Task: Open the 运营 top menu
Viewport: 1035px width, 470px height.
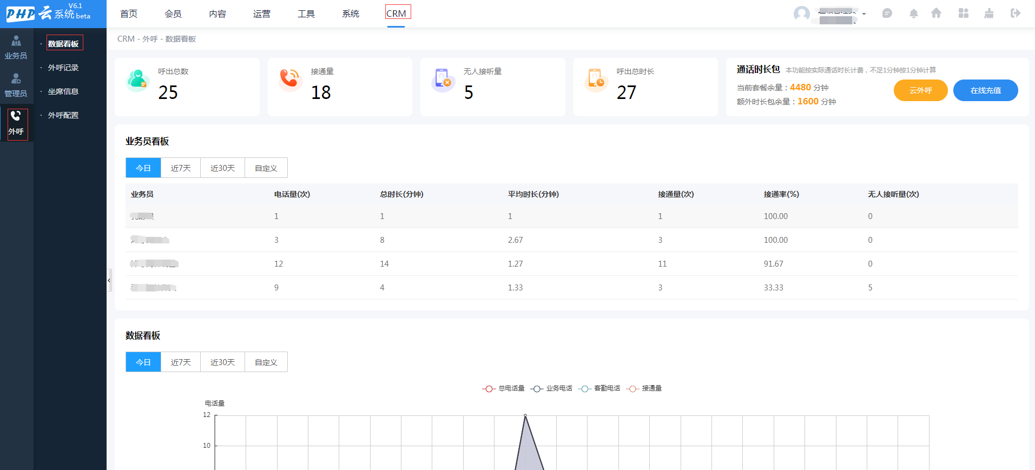Action: click(x=262, y=14)
